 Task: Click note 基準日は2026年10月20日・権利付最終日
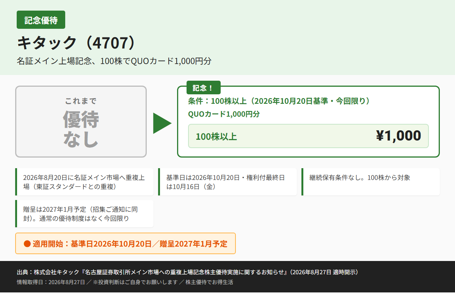tap(227, 182)
